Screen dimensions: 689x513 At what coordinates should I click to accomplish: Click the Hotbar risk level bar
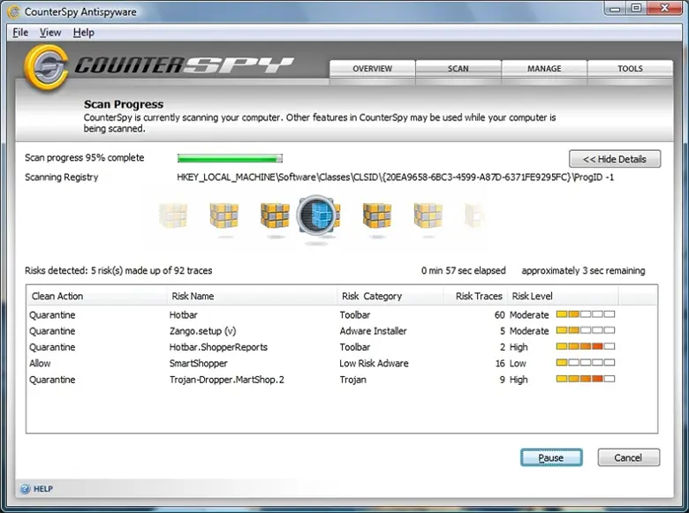pyautogui.click(x=586, y=314)
